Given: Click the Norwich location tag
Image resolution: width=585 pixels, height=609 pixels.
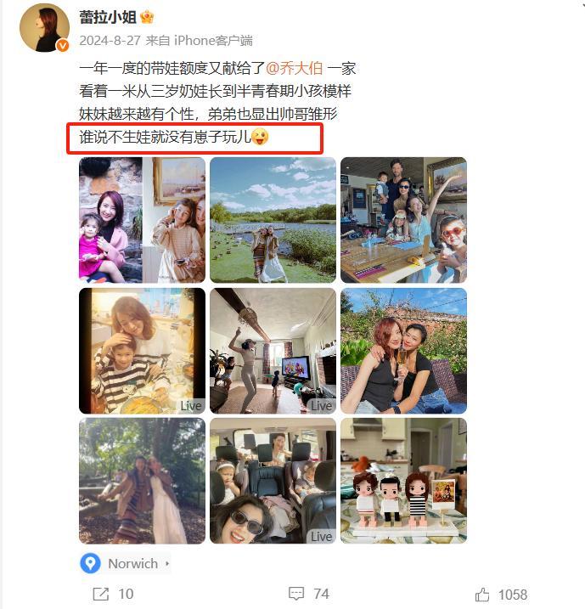Looking at the screenshot, I should (125, 563).
